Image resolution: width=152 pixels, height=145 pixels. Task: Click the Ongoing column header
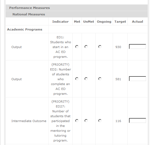click(x=104, y=22)
